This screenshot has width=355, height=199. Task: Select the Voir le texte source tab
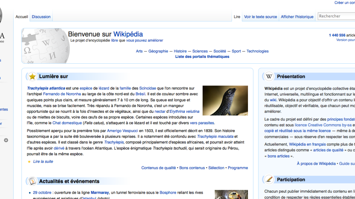point(260,17)
